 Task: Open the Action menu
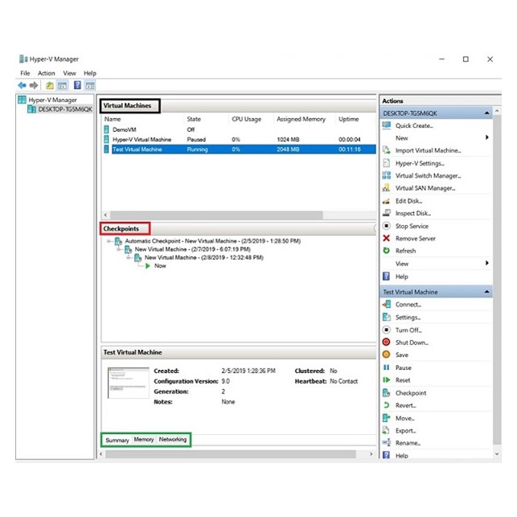[46, 73]
